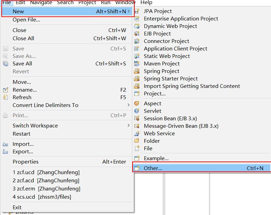
Task: Click the Import icon in File menu
Action: click(x=5, y=144)
